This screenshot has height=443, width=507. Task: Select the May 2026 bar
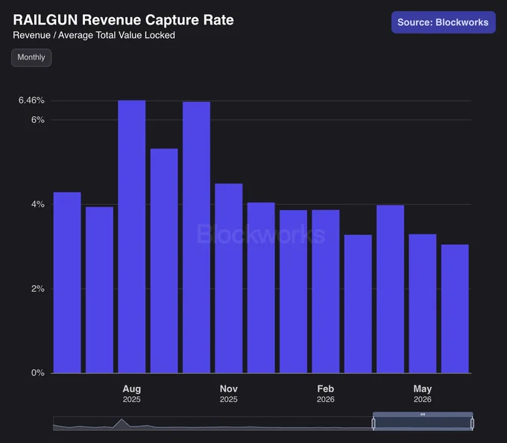click(x=423, y=304)
